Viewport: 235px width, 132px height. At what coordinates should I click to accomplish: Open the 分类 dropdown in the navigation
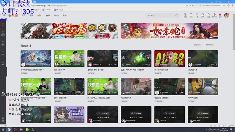pos(40,16)
